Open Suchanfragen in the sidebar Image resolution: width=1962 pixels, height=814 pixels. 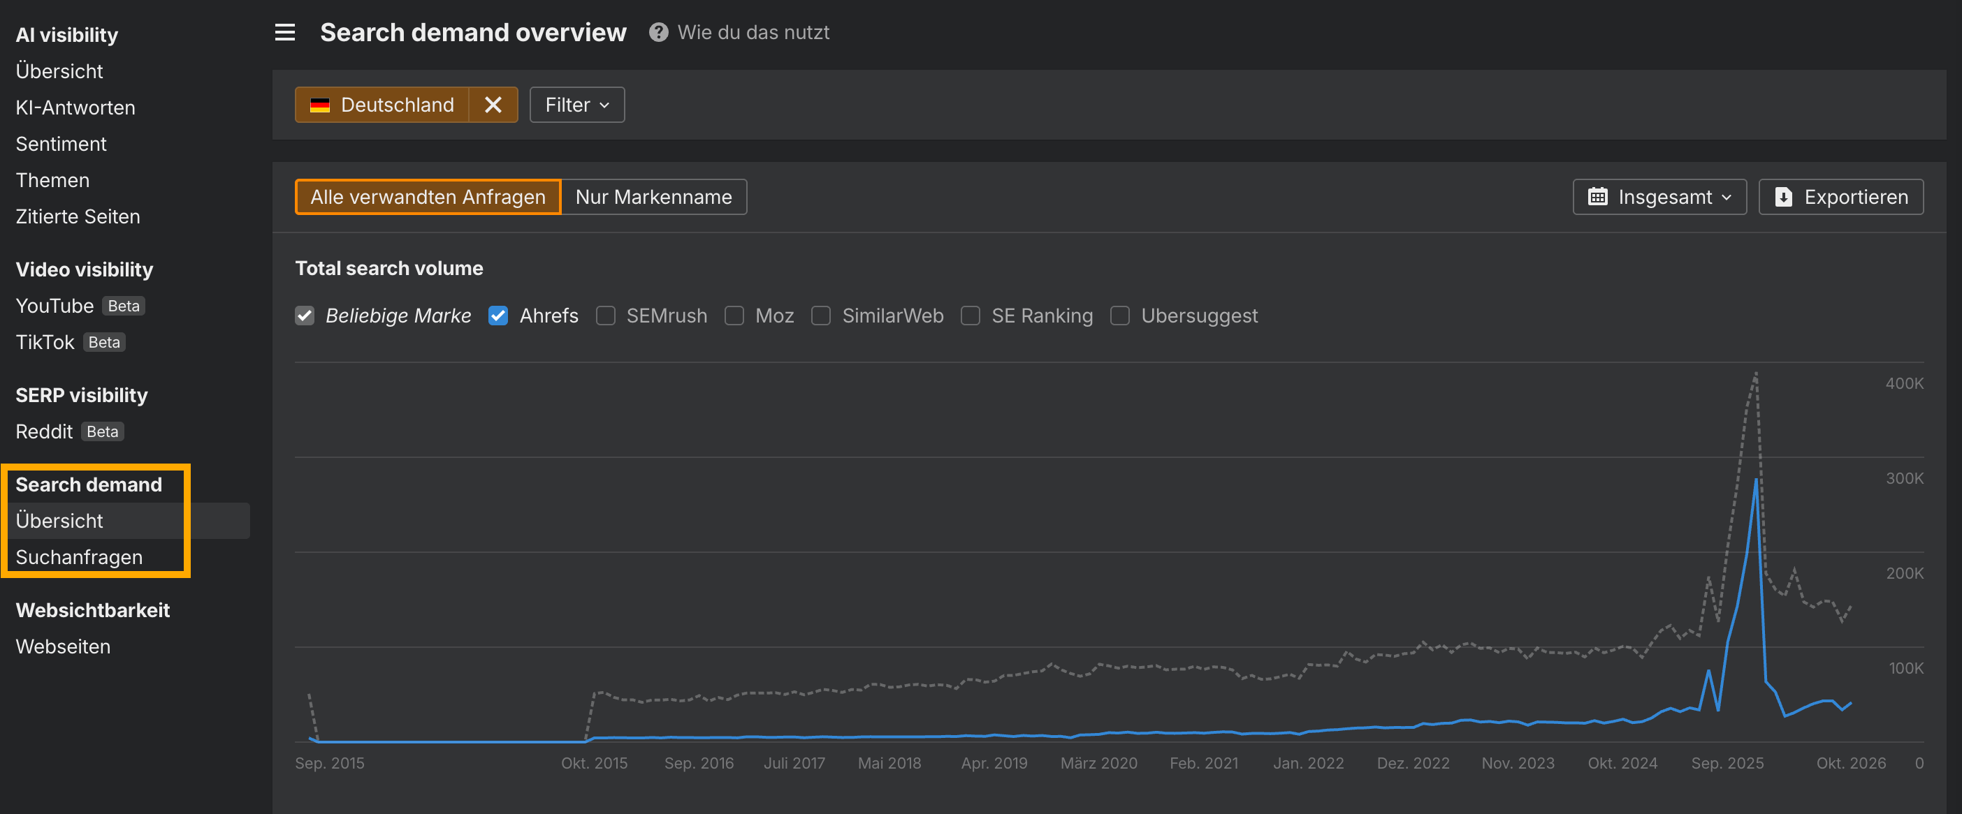tap(79, 558)
